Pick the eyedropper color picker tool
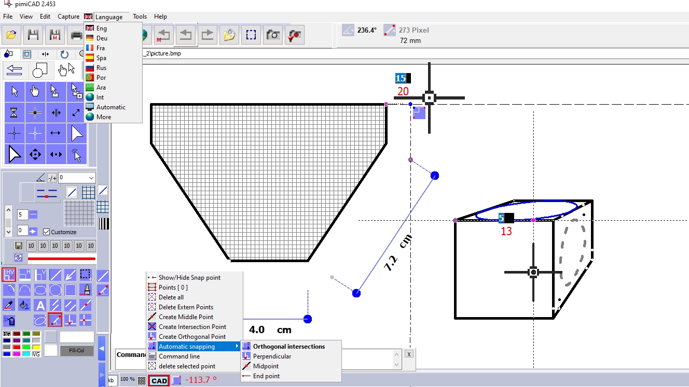The width and height of the screenshot is (689, 387). 9,305
